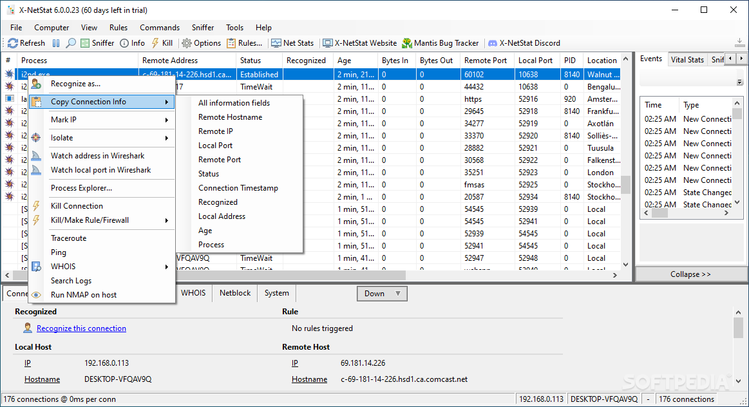Switch to the Netblock tab

click(x=235, y=293)
